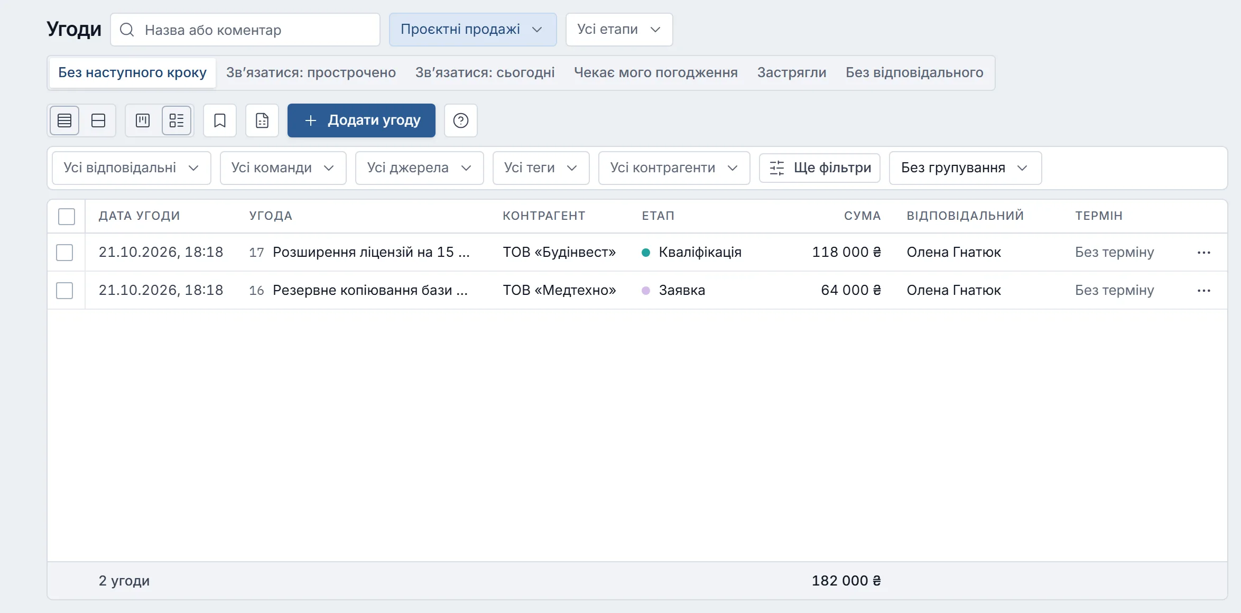Open kanban board view
The image size is (1241, 613).
click(x=143, y=120)
